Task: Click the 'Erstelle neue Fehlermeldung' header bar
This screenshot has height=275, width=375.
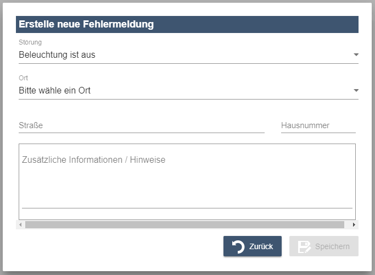Action: point(188,24)
